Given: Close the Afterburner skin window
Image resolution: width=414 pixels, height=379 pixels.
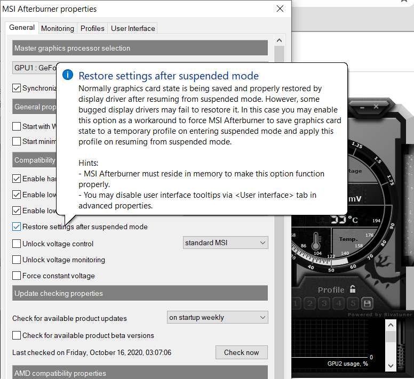Looking at the screenshot, I should point(376,107).
